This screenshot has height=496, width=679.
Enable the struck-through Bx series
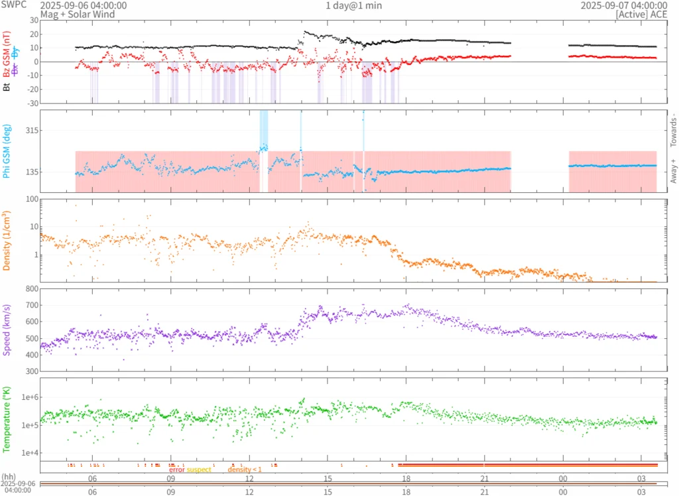click(15, 70)
